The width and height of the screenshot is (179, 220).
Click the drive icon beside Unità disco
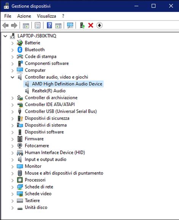point(20,208)
